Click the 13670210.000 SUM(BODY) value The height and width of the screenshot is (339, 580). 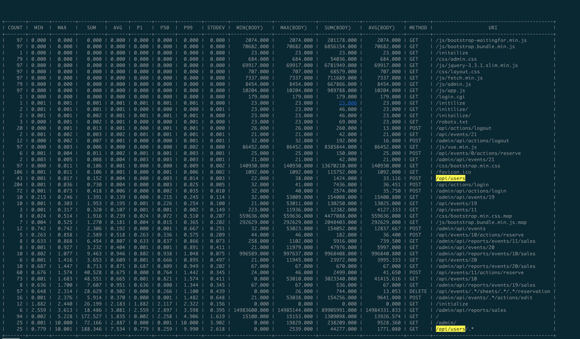coord(339,166)
